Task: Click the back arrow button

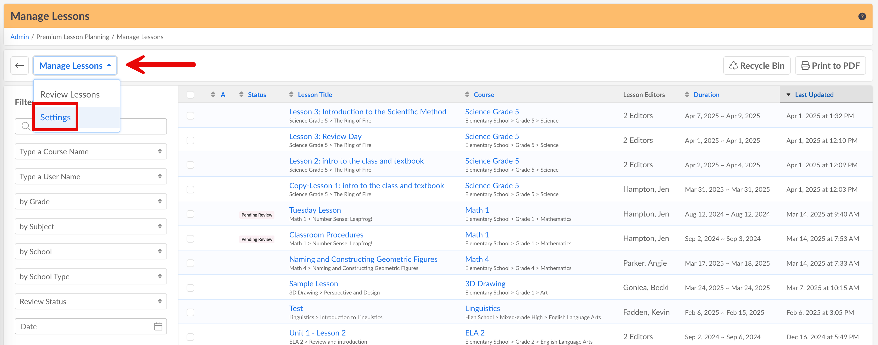Action: (19, 65)
